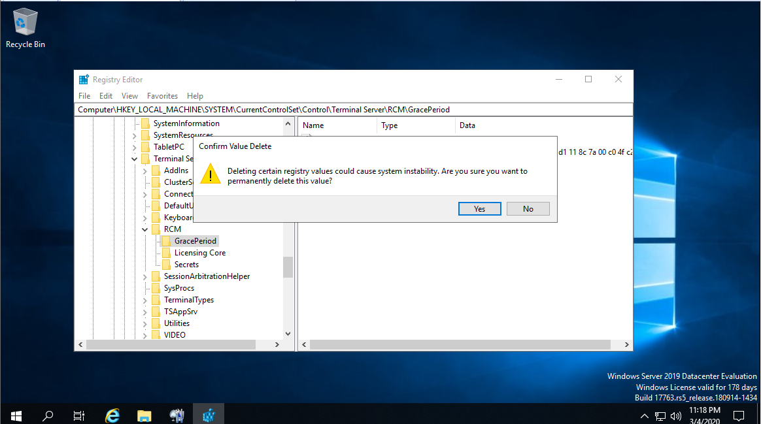Viewport: 761px width, 424px height.
Task: Open the Recycle Bin desktop icon
Action: (x=25, y=28)
